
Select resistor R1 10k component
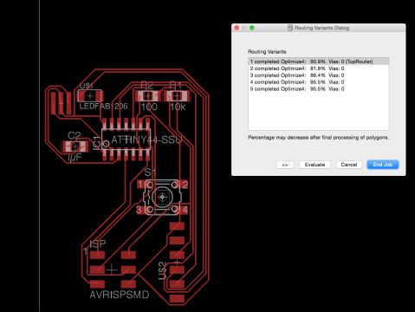point(177,95)
